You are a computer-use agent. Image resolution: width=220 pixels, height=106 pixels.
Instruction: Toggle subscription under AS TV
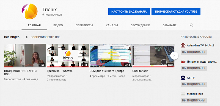tap(194, 84)
